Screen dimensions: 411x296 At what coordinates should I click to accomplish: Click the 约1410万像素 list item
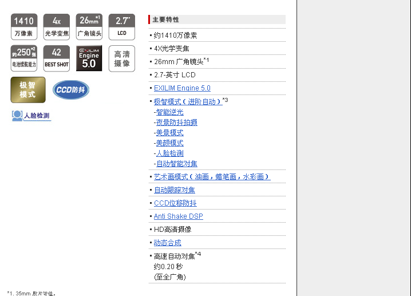pyautogui.click(x=175, y=35)
